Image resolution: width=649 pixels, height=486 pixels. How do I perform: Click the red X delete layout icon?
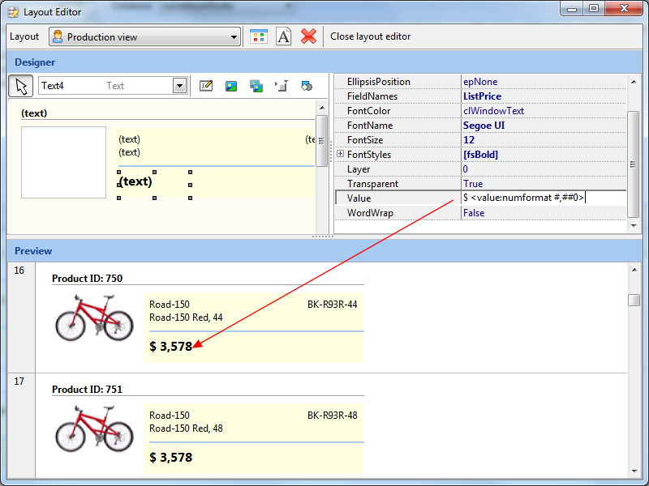tap(308, 36)
